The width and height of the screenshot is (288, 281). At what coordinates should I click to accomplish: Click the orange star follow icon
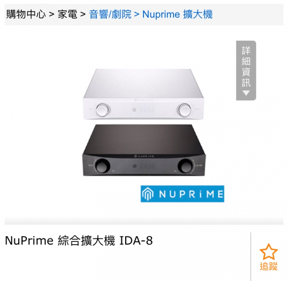coord(268,252)
